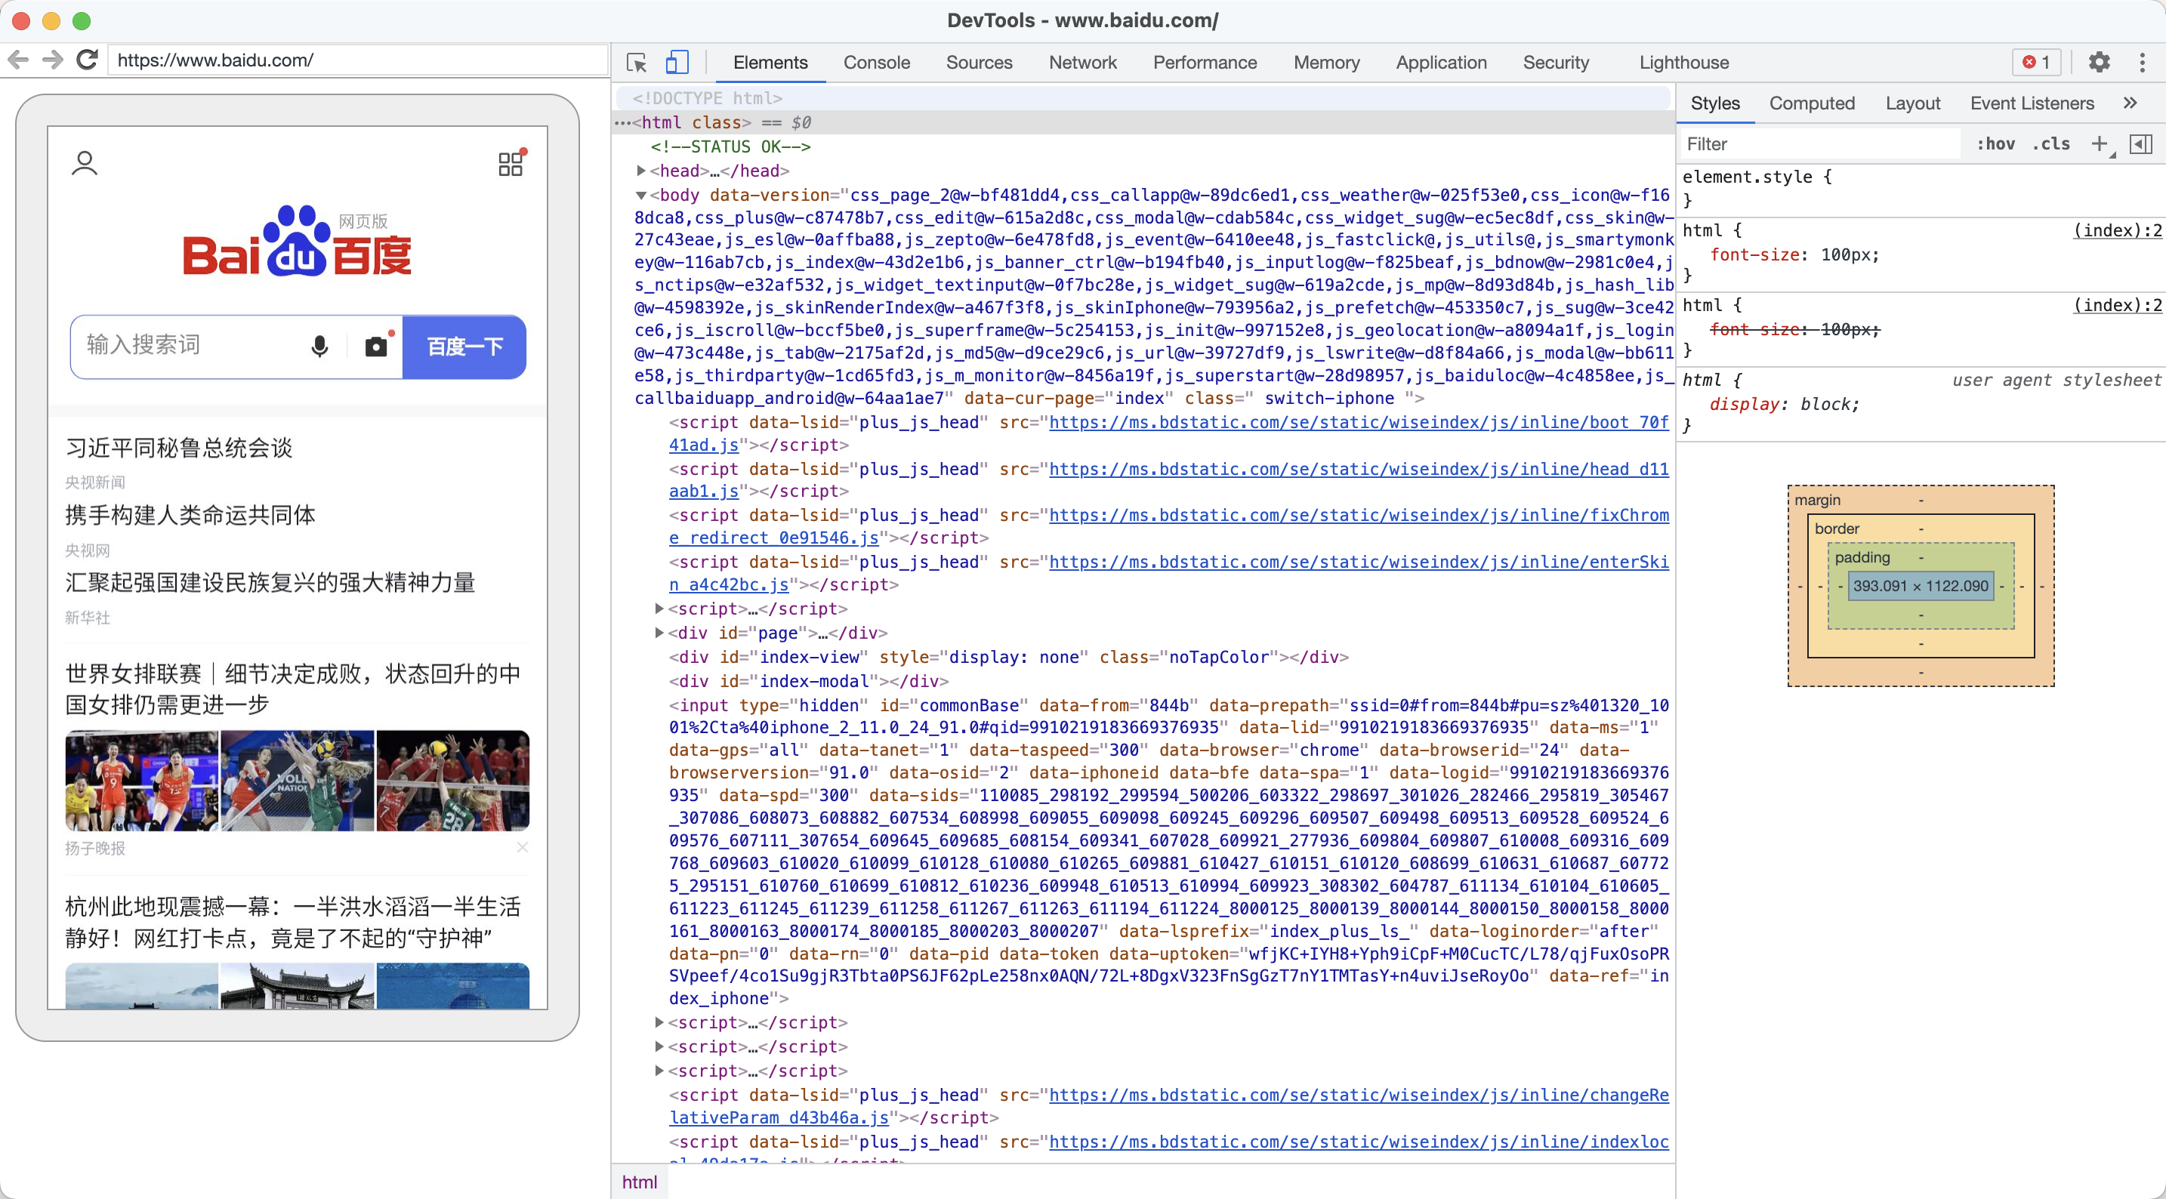Reload the page with refresh icon

pos(87,60)
